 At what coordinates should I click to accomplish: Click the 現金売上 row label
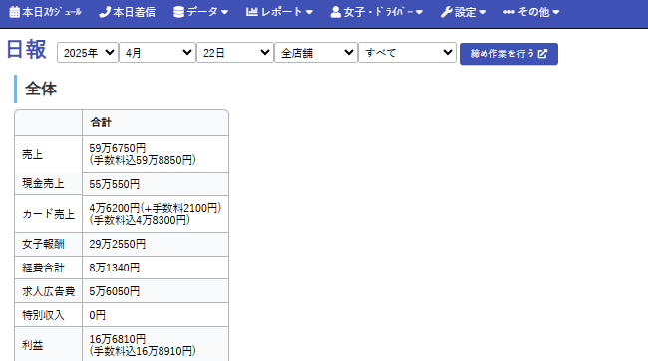[x=43, y=183]
